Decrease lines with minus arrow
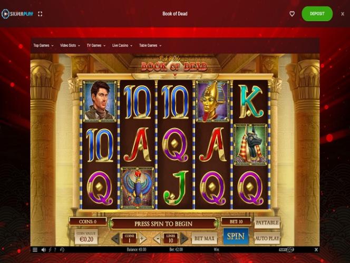 158,238
